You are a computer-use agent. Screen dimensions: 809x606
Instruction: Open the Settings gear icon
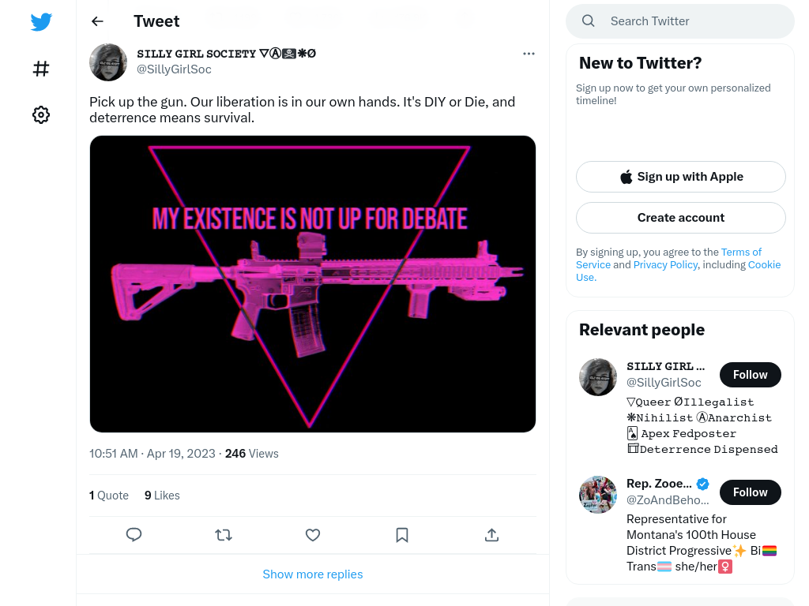(x=41, y=114)
